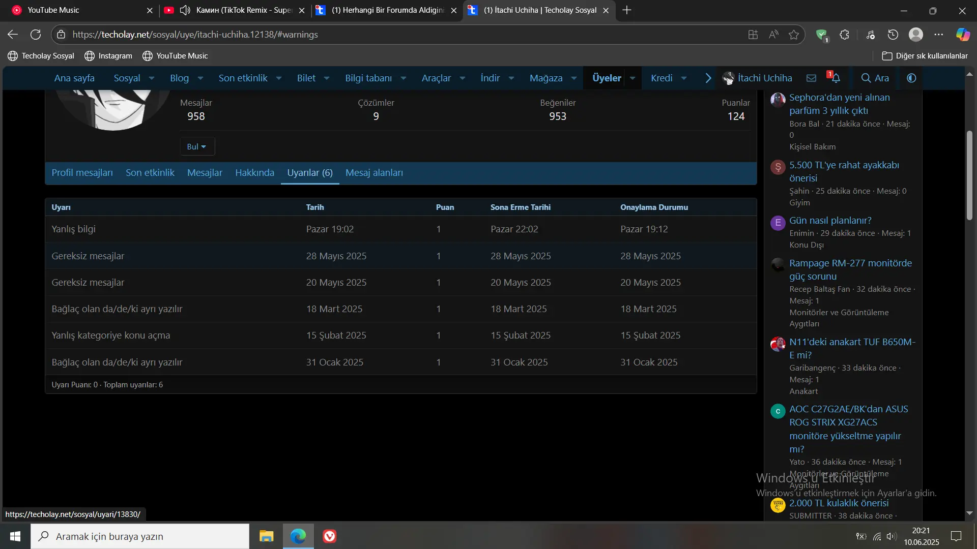Activate the read aloud icon
Viewport: 977px width, 549px height.
coord(773,35)
